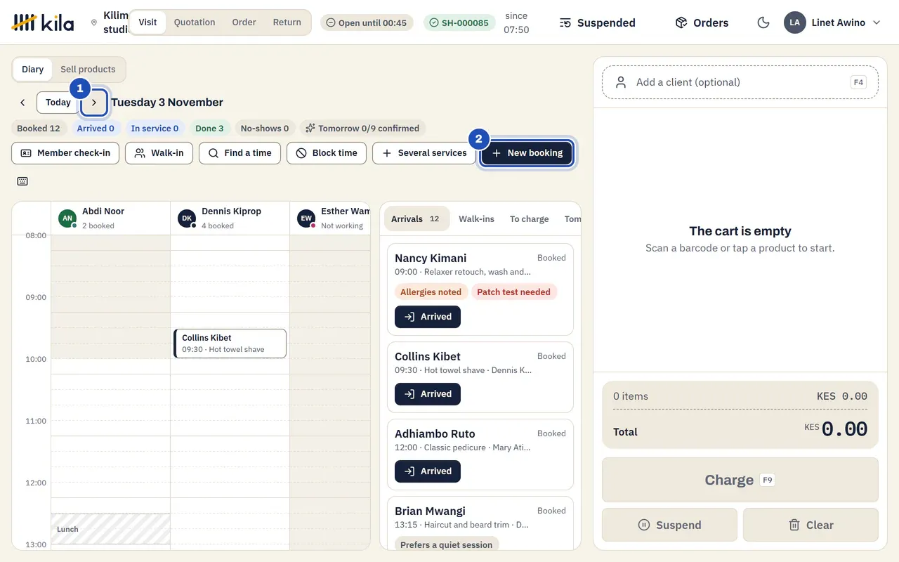Mark Nancy Kimani as Arrived
Screen dimensions: 899x562
tap(428, 317)
